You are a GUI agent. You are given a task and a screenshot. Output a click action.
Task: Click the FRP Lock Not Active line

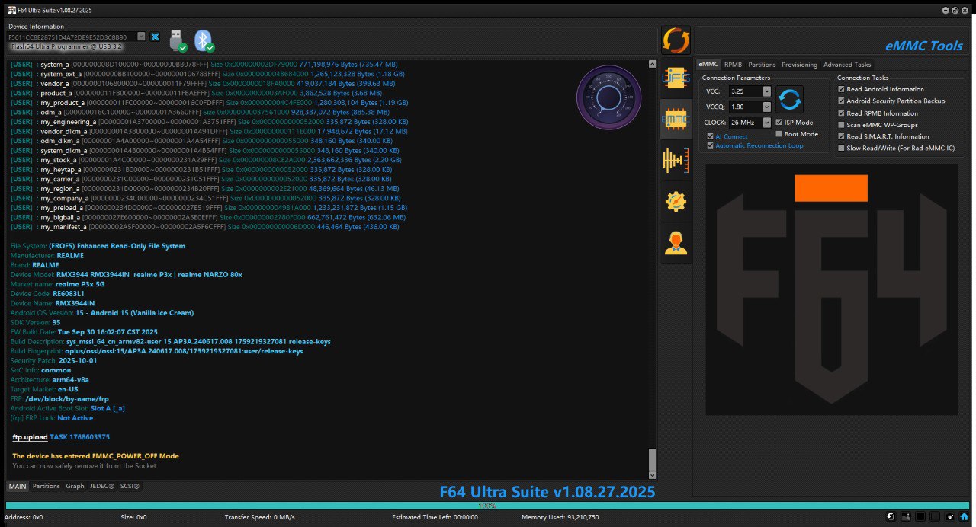(x=52, y=418)
